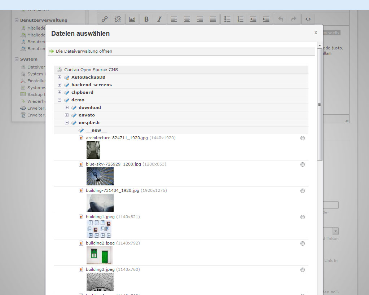This screenshot has height=295, width=369.
Task: Click the dialog's vertical scrollbar handle
Action: pos(320,105)
